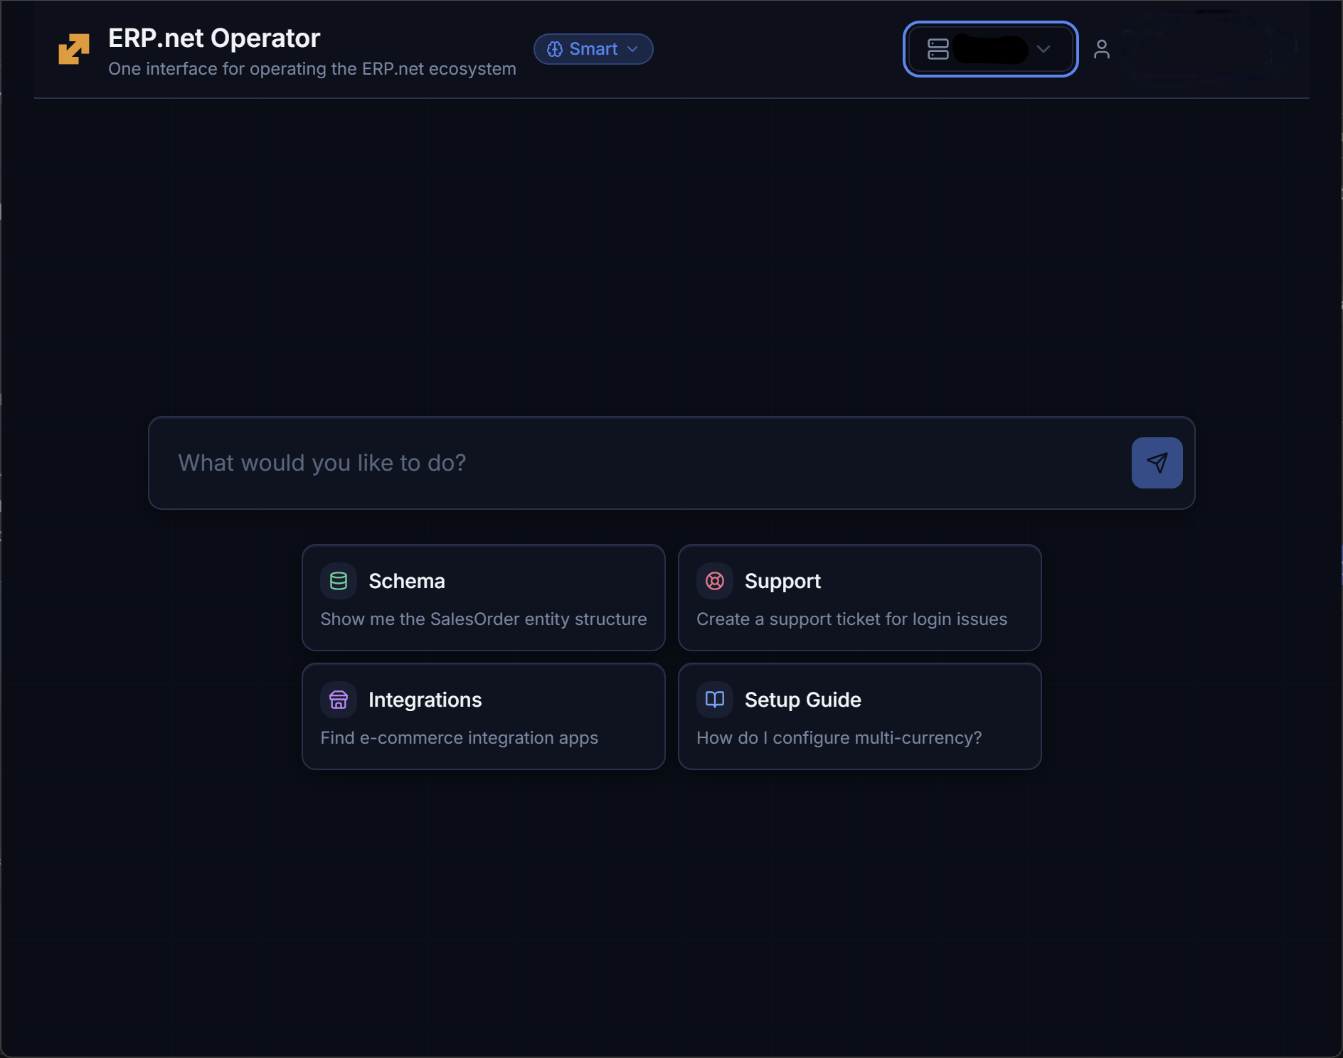The image size is (1343, 1058).
Task: Expand the instance selector chevron
Action: tap(1044, 49)
